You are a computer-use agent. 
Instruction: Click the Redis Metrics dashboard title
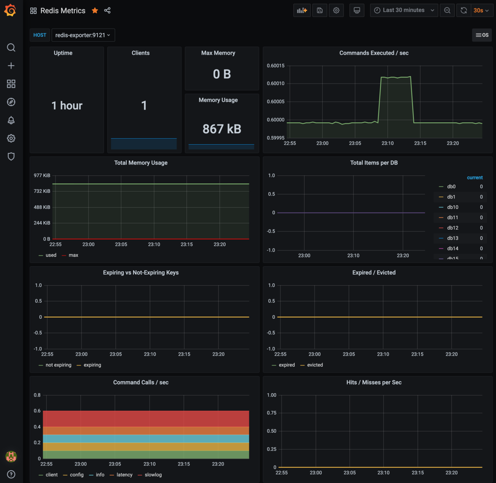[63, 11]
